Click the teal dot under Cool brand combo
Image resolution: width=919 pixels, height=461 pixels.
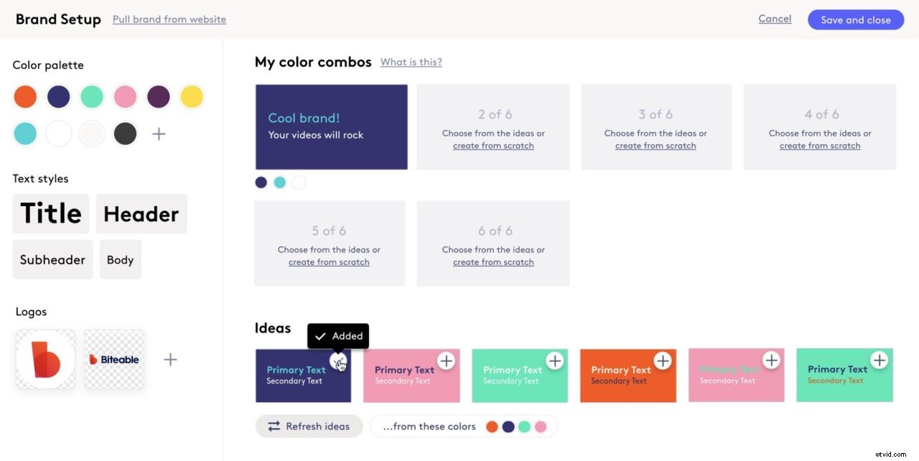tap(279, 182)
